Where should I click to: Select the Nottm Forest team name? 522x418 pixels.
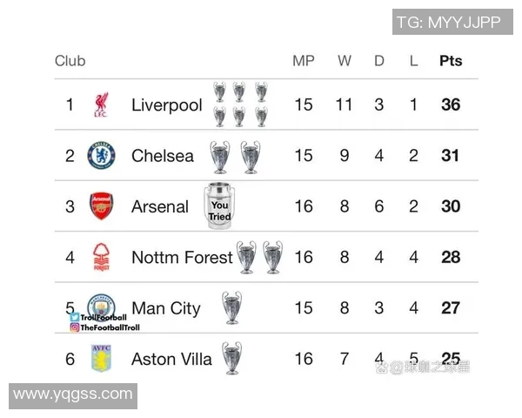pos(182,258)
